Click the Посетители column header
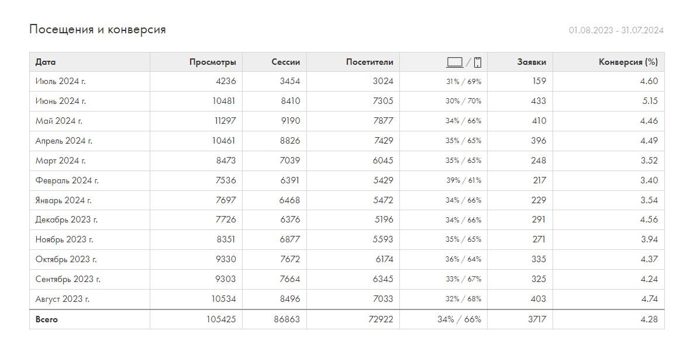The width and height of the screenshot is (694, 355). (x=370, y=62)
